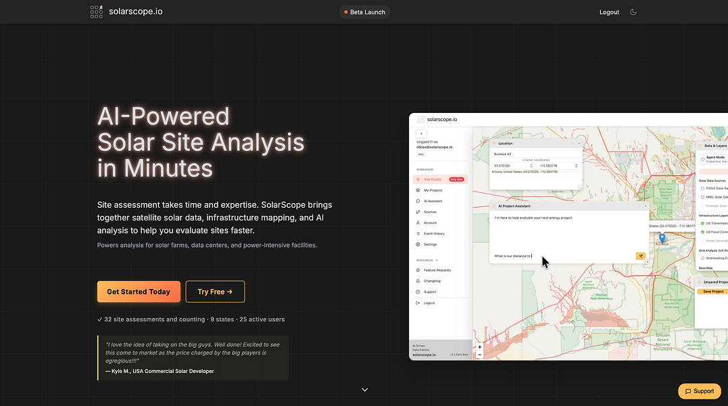728x406 pixels.
Task: Collapse the Location panel chevron
Action: coord(579,143)
